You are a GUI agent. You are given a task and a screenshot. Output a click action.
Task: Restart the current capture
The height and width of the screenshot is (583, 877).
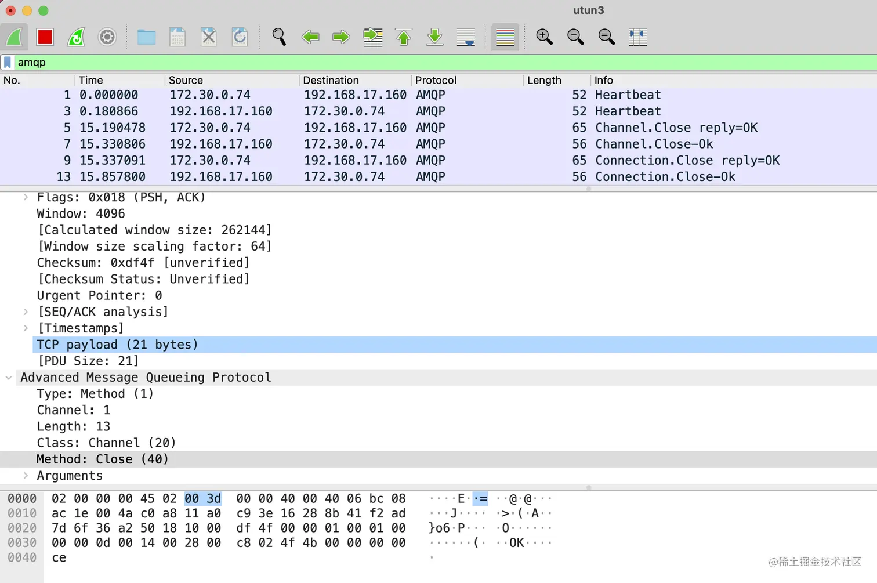[x=76, y=37]
